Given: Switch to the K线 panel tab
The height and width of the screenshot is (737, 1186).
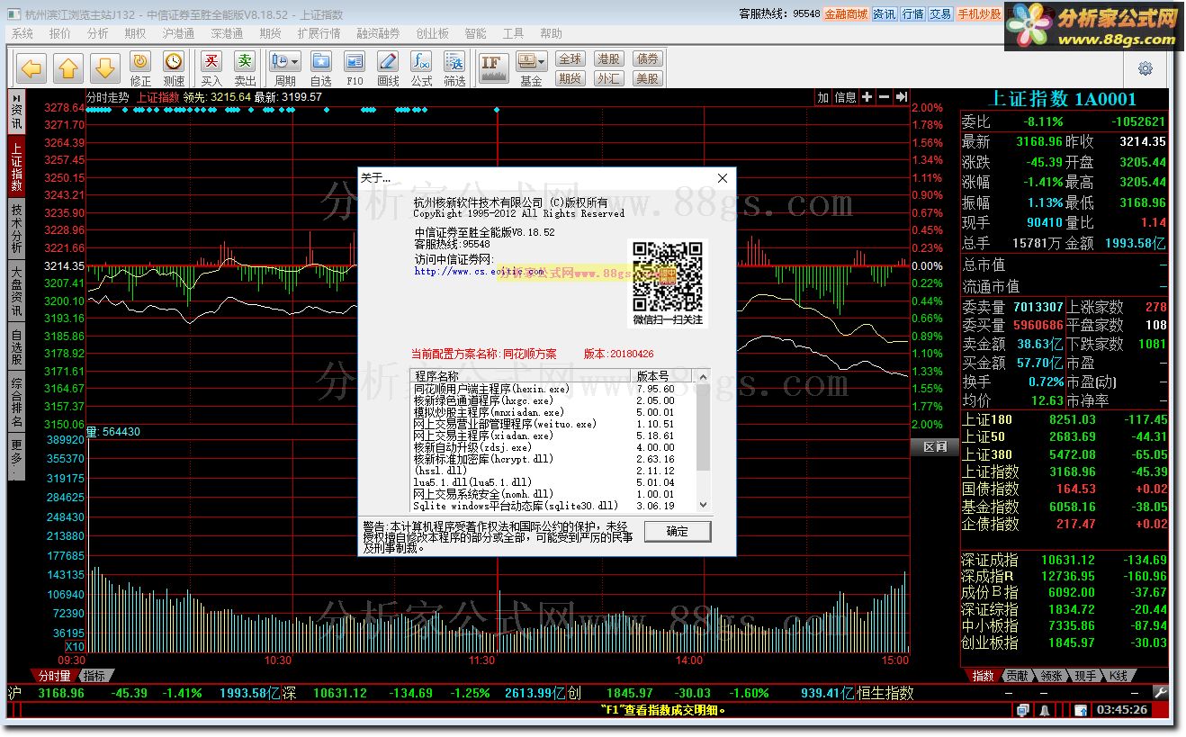Looking at the screenshot, I should click(1118, 676).
